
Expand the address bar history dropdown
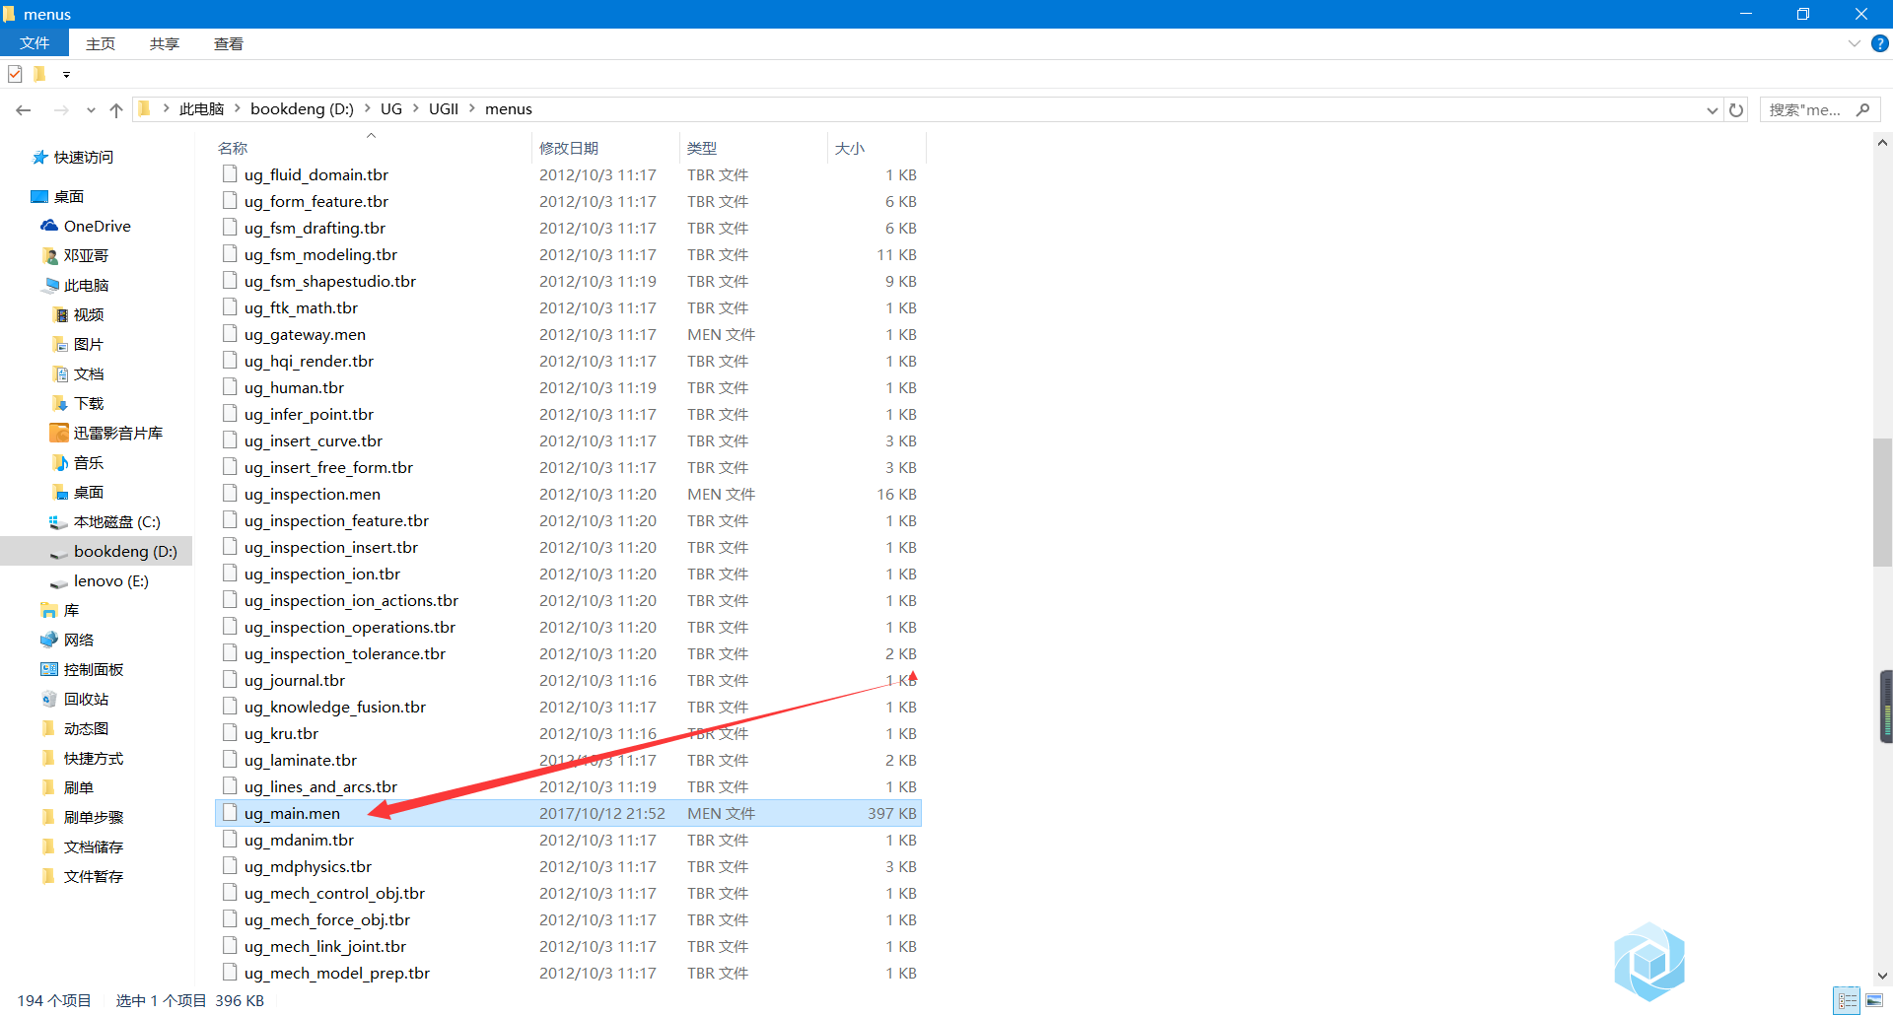1713,110
